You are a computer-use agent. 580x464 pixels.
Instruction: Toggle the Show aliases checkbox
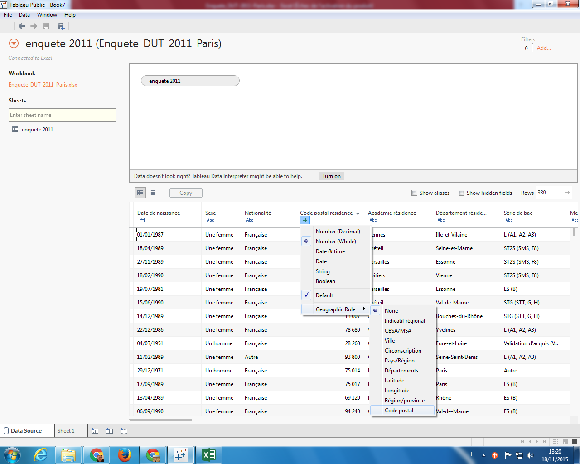pos(414,193)
